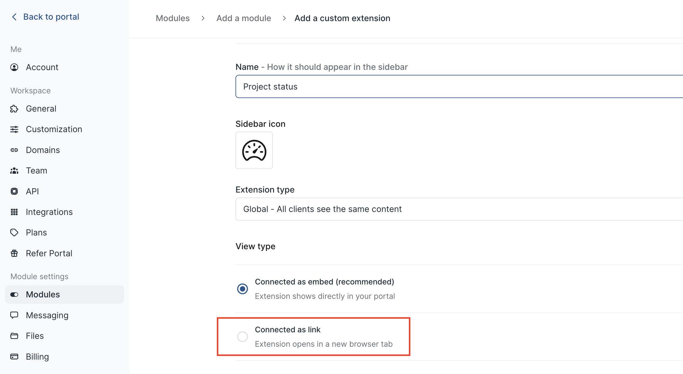
Task: Click the Refer Portal gift icon
Action: [x=14, y=253]
